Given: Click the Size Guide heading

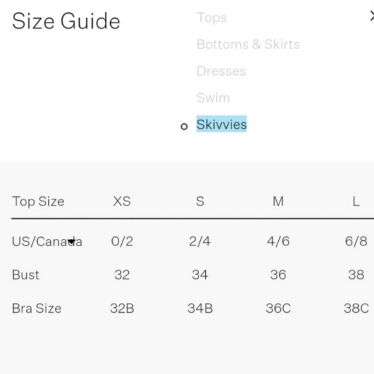Looking at the screenshot, I should pyautogui.click(x=66, y=21).
